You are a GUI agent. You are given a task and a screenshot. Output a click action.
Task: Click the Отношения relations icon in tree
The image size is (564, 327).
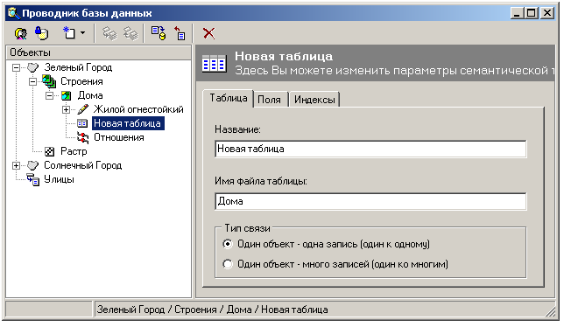[82, 137]
